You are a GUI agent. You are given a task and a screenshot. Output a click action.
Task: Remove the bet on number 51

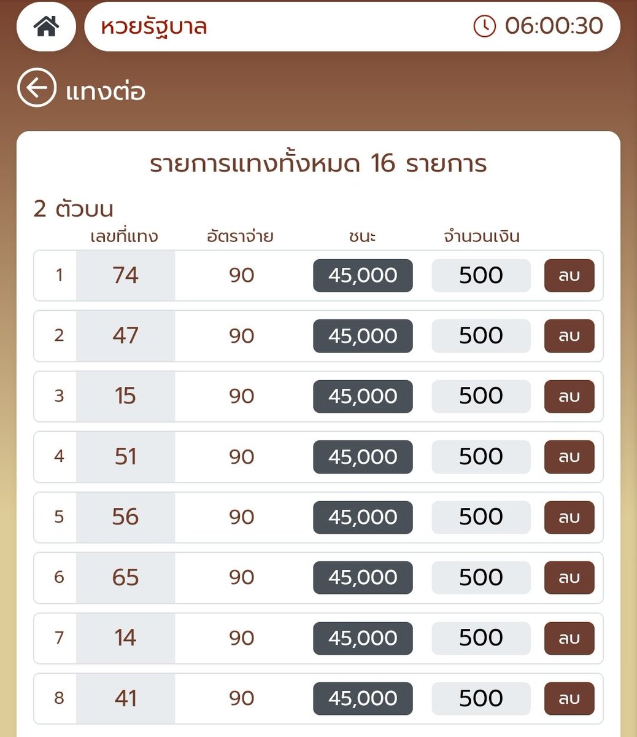point(569,456)
